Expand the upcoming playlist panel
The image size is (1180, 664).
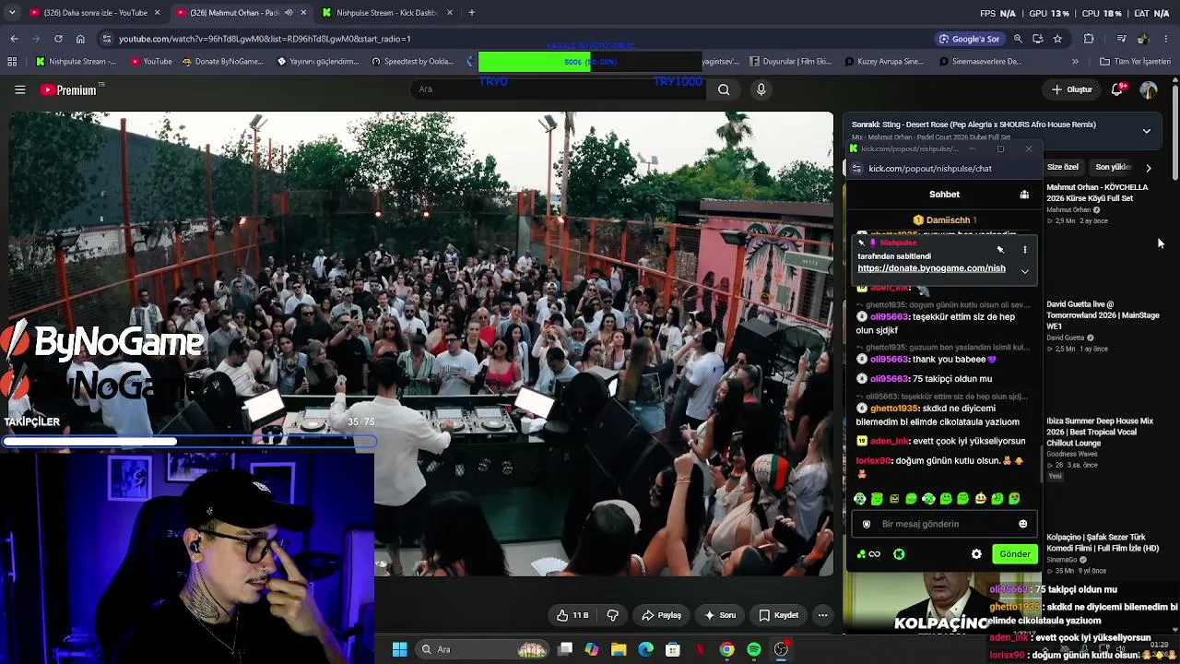click(1146, 131)
